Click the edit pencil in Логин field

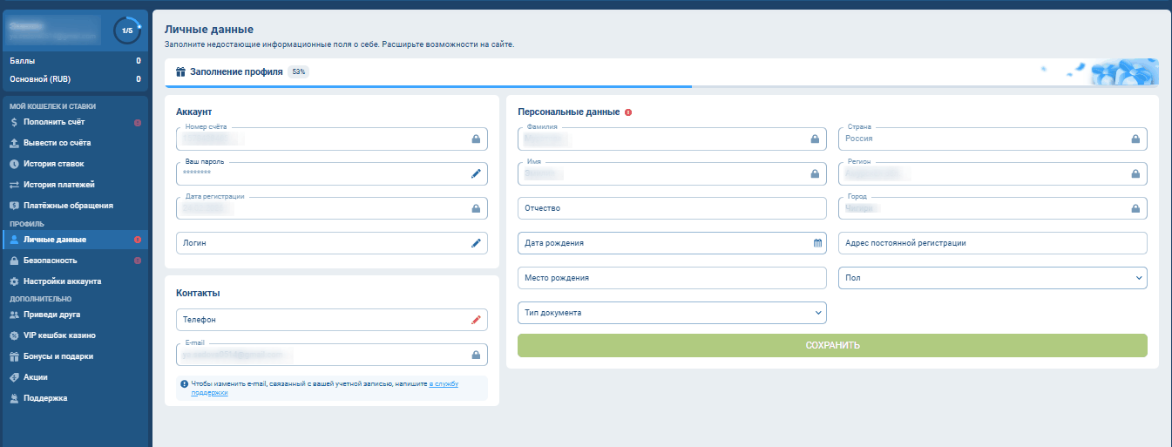(x=476, y=243)
